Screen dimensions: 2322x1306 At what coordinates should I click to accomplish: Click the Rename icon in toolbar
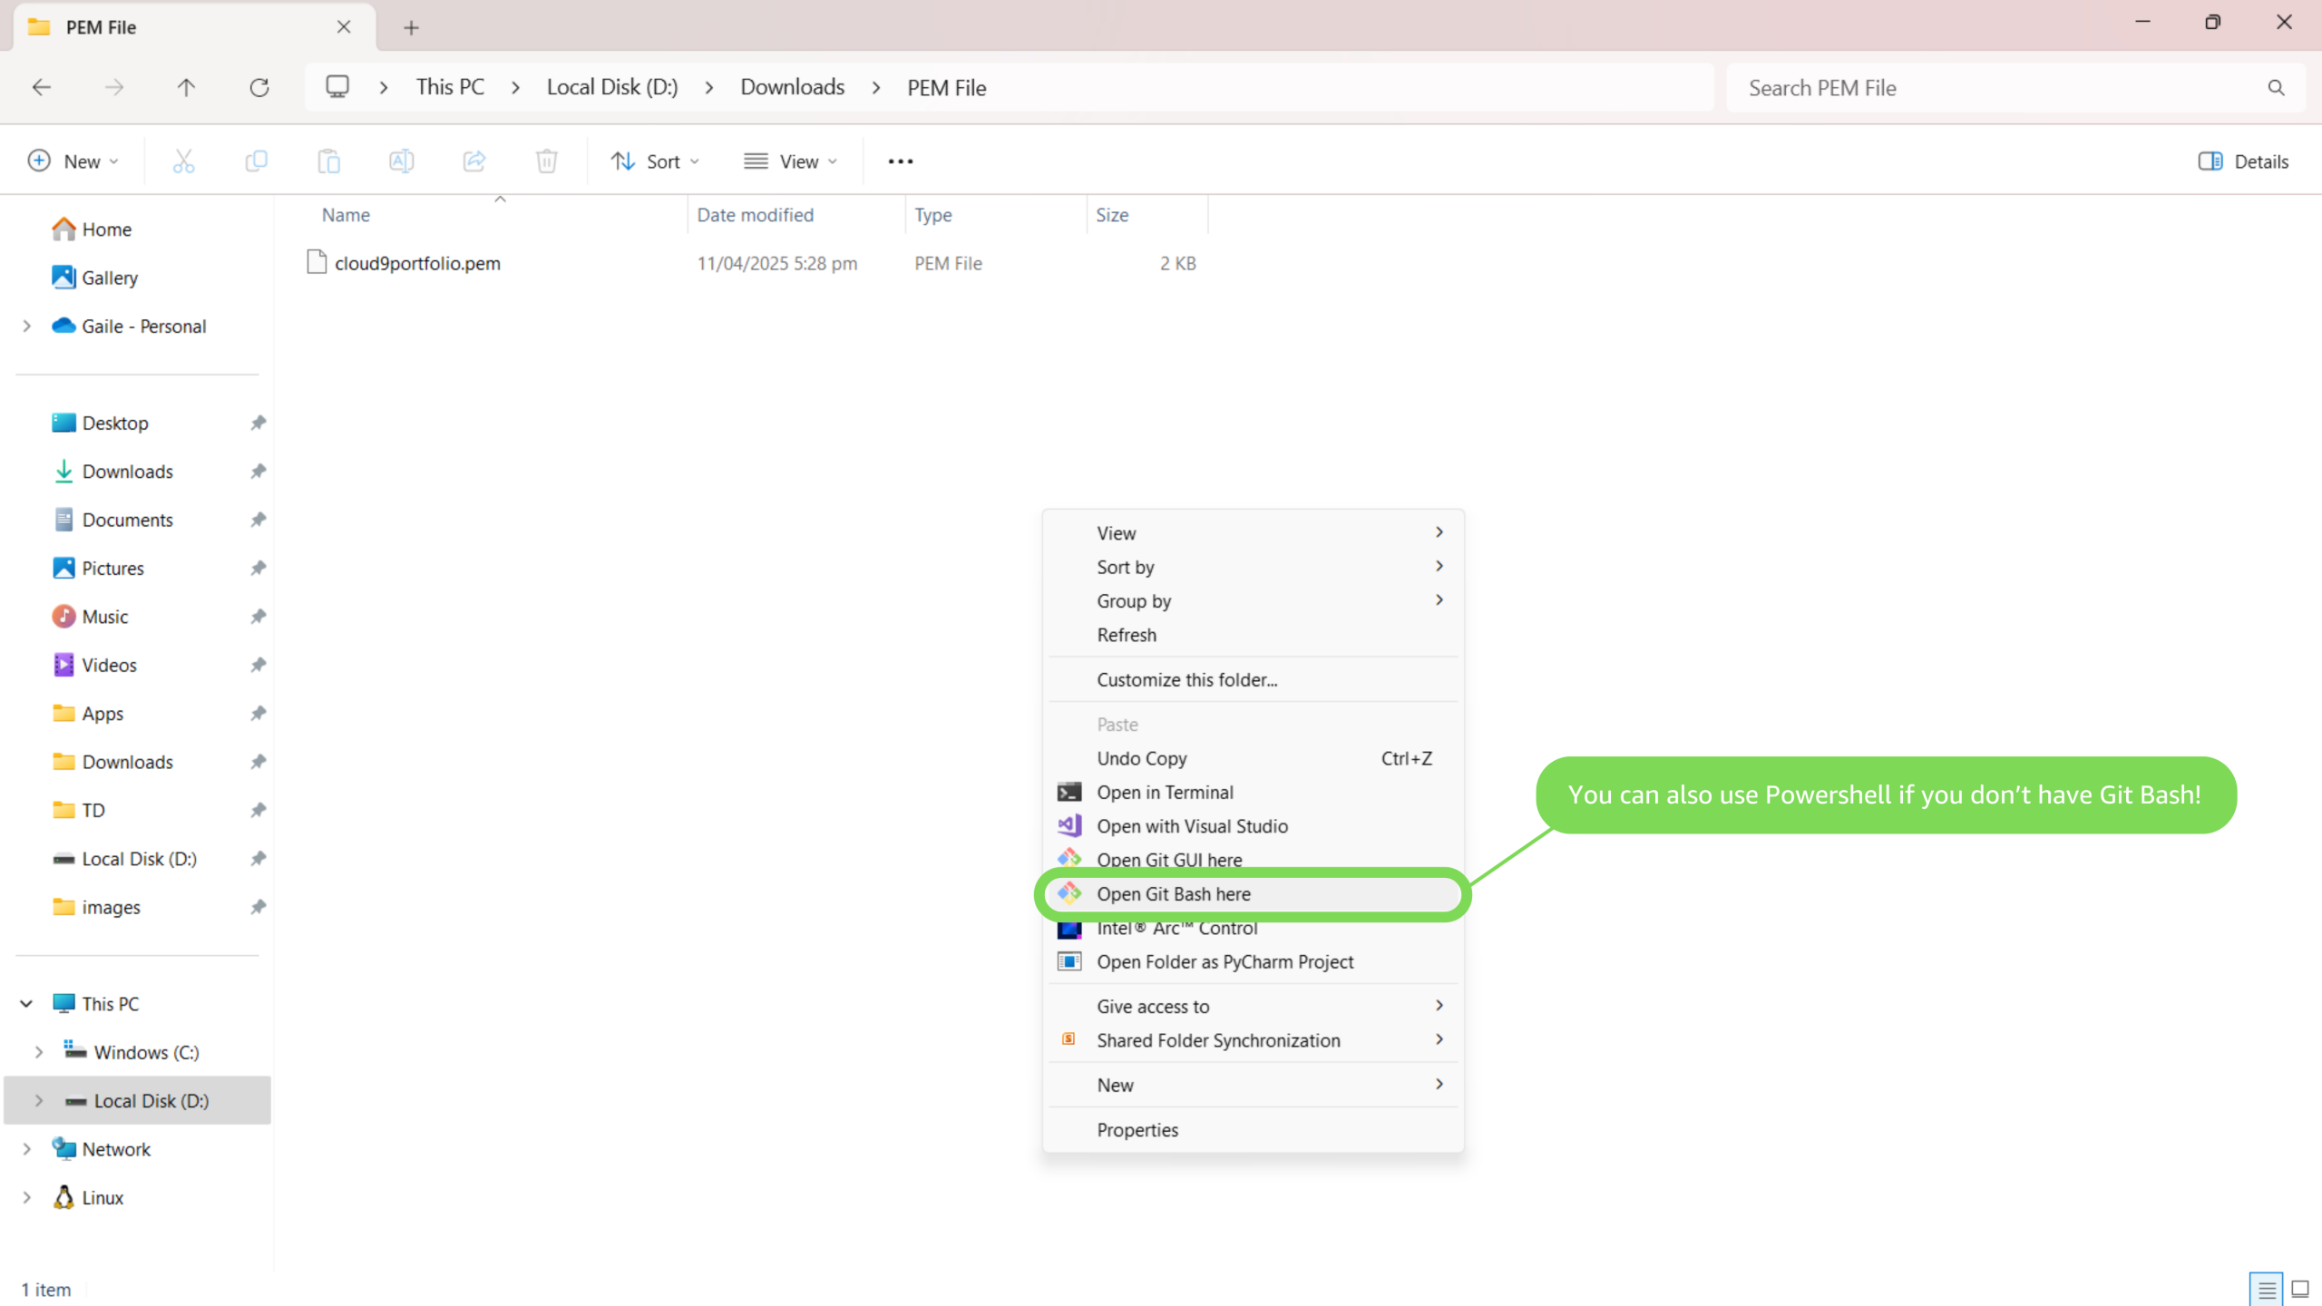click(x=401, y=161)
